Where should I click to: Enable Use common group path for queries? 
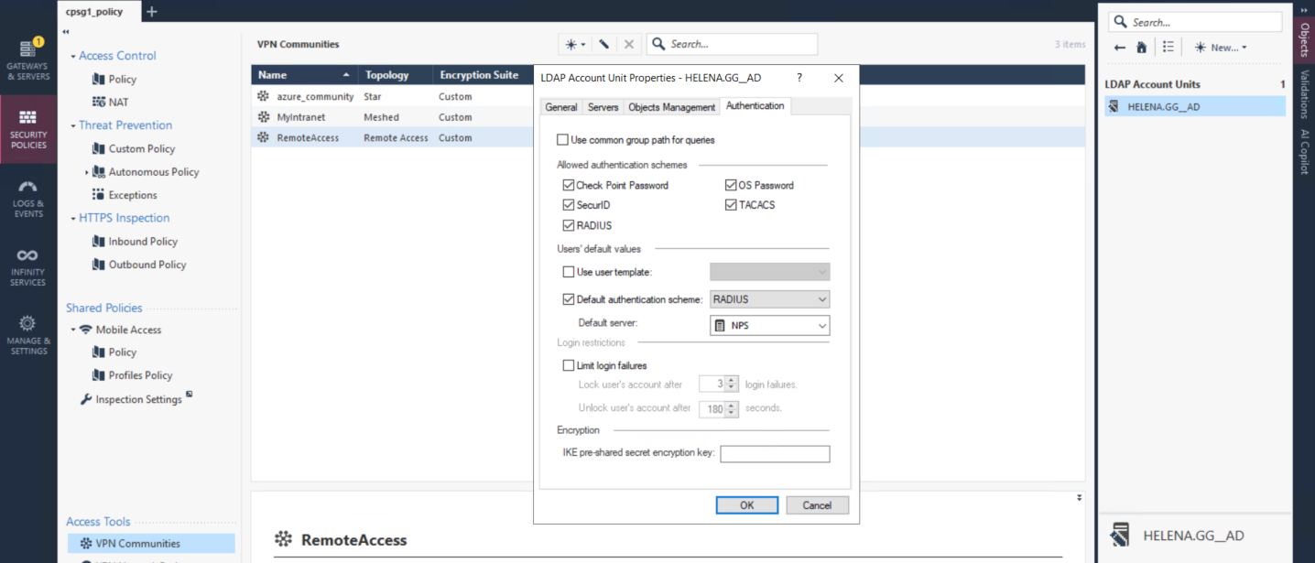[562, 140]
